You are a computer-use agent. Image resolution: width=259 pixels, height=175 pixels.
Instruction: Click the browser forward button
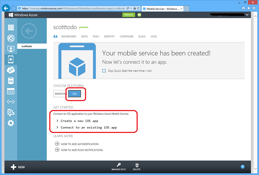pos(13,8)
